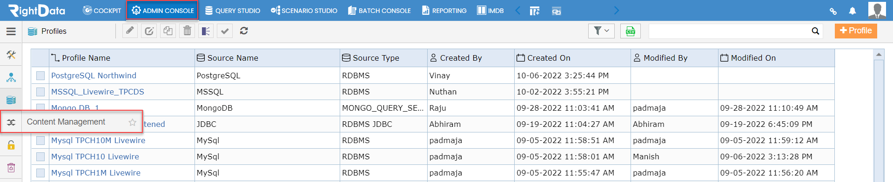893x182 pixels.
Task: Export profiles to CSV
Action: pos(631,31)
